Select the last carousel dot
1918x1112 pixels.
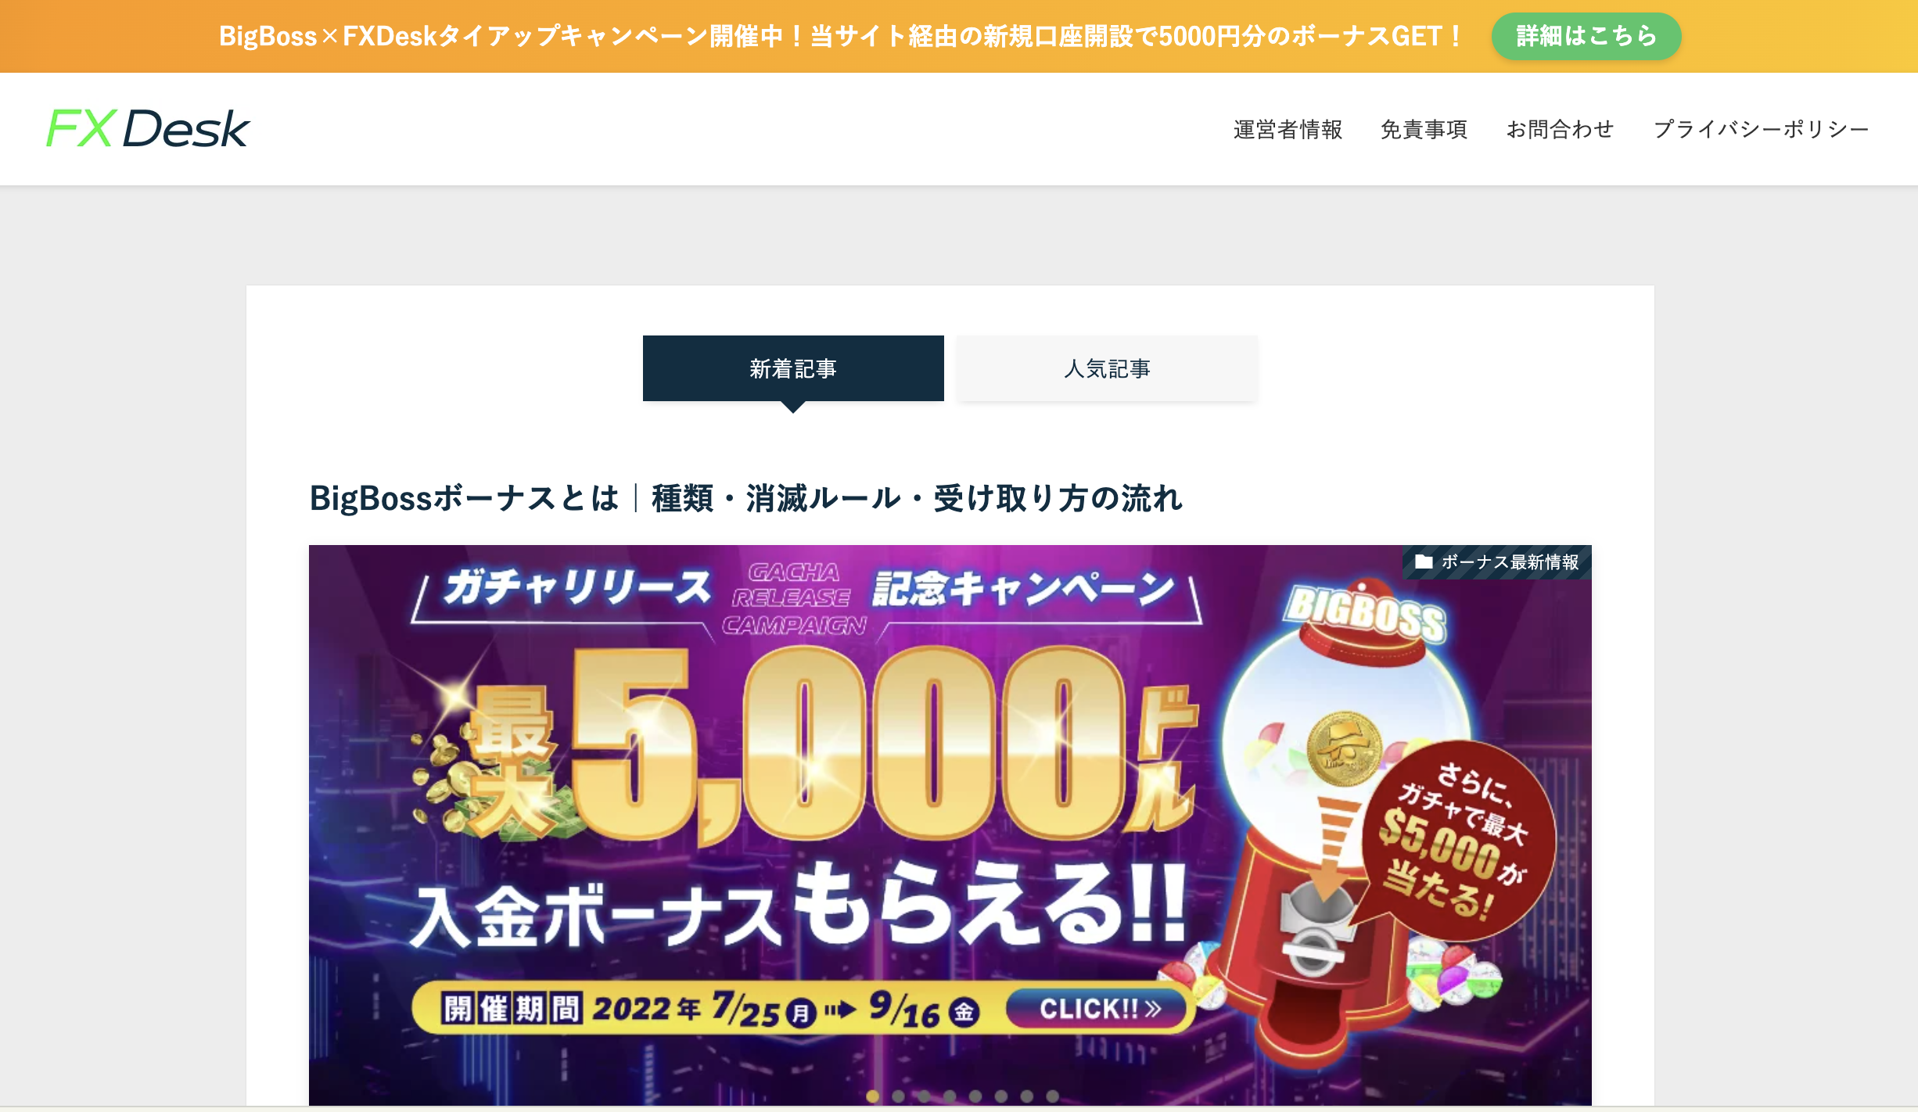click(x=1053, y=1096)
